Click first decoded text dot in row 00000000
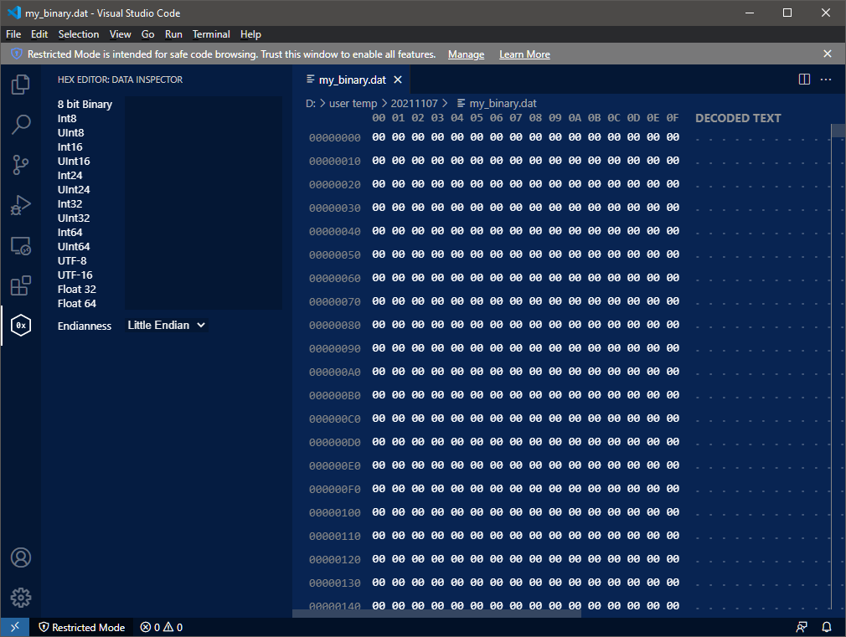 pos(698,140)
